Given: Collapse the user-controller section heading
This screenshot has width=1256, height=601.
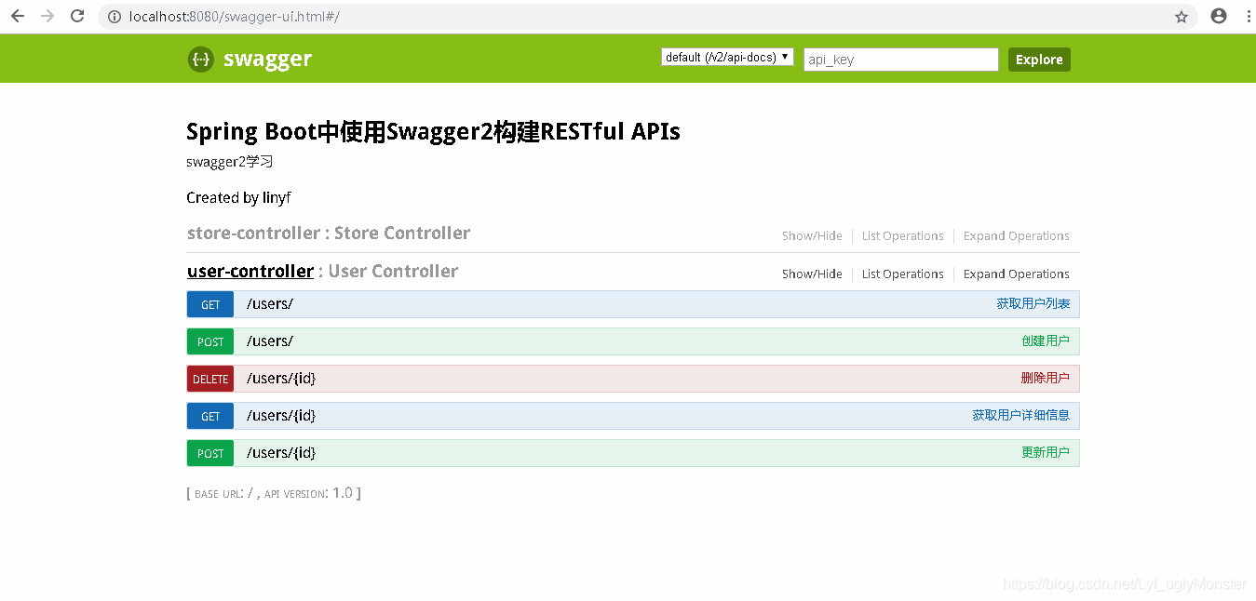Looking at the screenshot, I should coord(250,271).
